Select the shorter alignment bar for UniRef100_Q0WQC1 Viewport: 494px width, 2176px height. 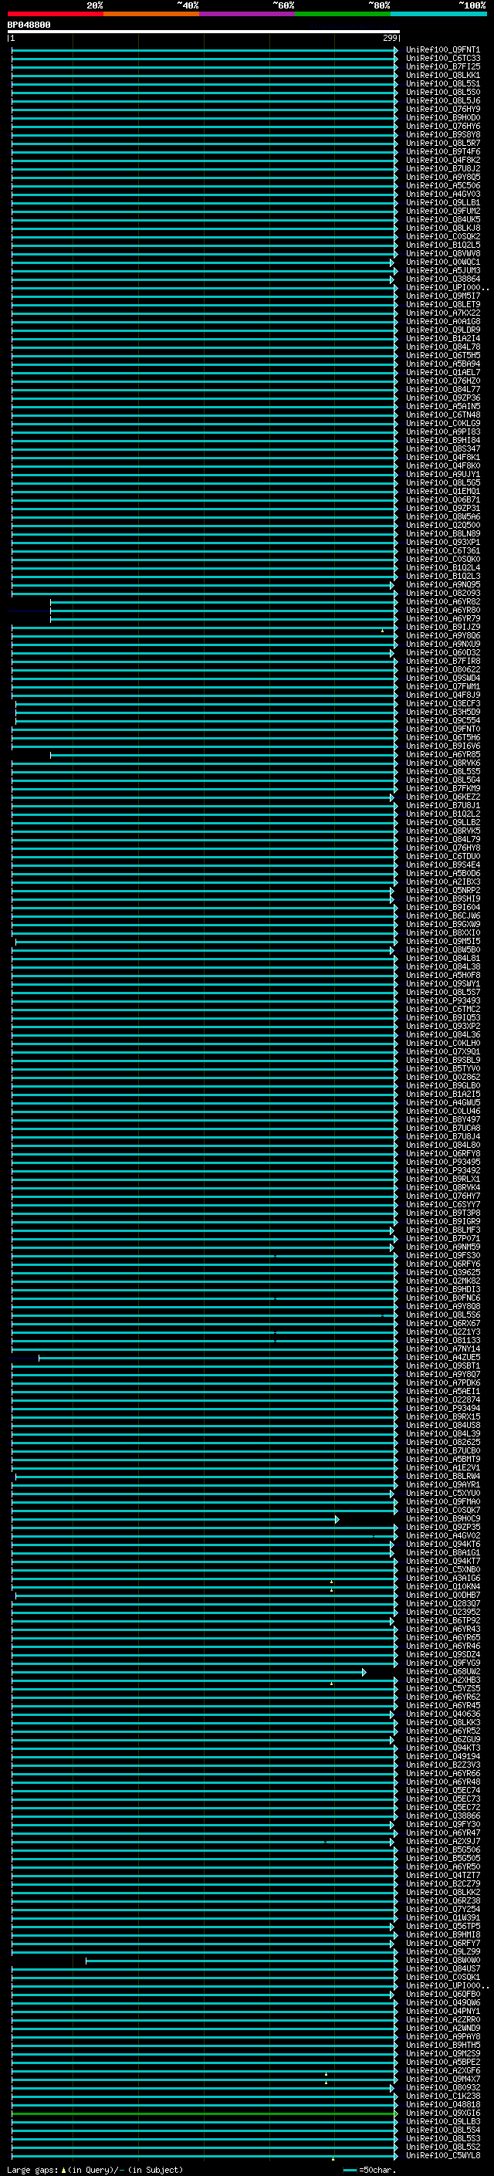pyautogui.click(x=203, y=262)
